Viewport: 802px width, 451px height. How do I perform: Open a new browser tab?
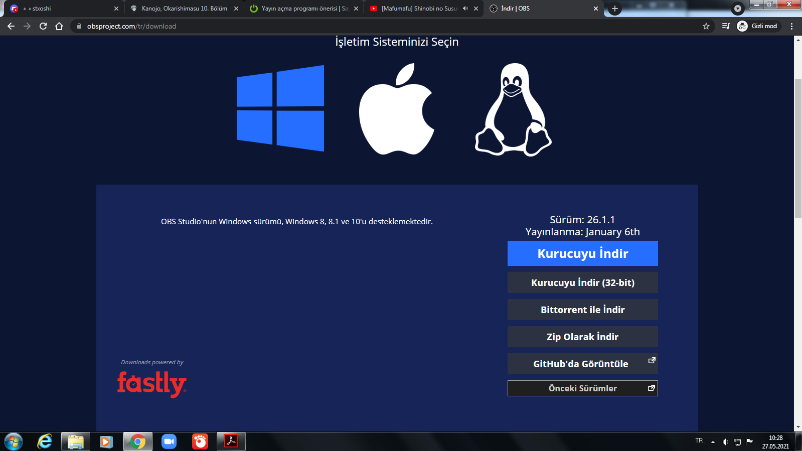tap(615, 9)
